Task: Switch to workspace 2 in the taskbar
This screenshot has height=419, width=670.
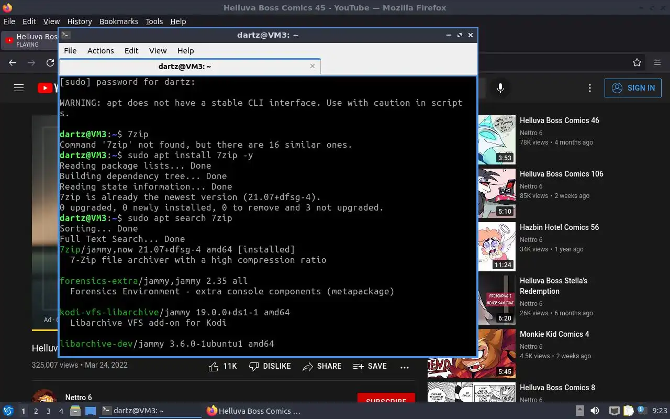Action: point(36,411)
